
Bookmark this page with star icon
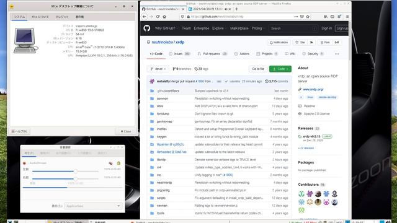[308, 17]
